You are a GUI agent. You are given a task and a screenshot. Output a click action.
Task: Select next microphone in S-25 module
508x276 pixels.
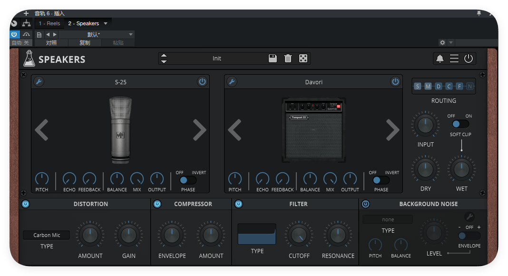tap(200, 130)
